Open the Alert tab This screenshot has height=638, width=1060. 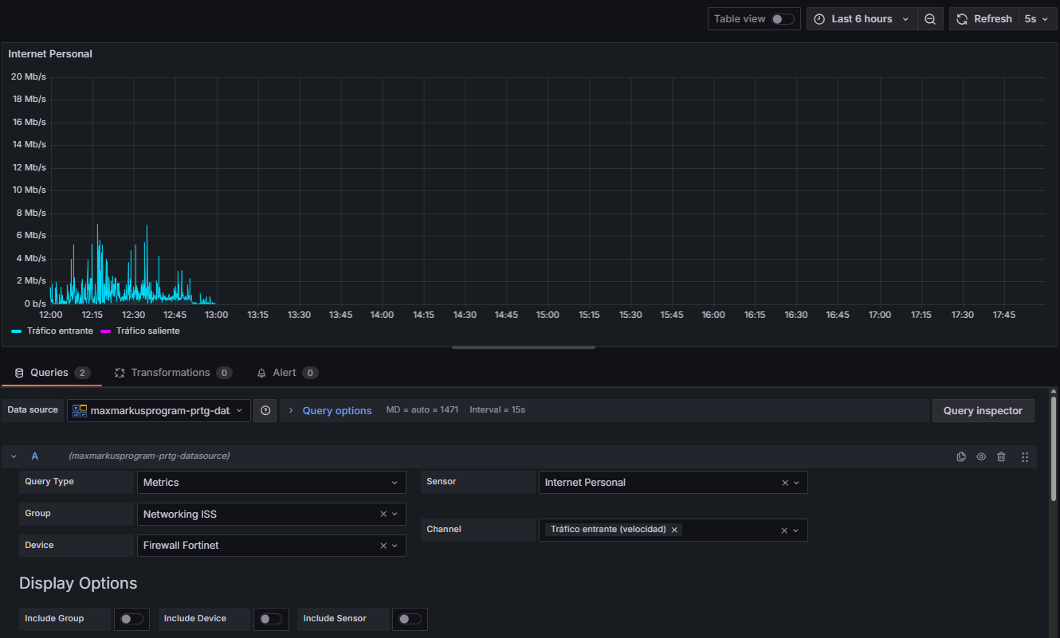coord(284,373)
